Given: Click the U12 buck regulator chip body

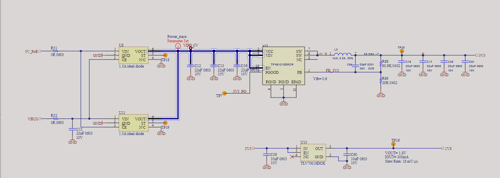Looking at the screenshot, I should (284, 66).
